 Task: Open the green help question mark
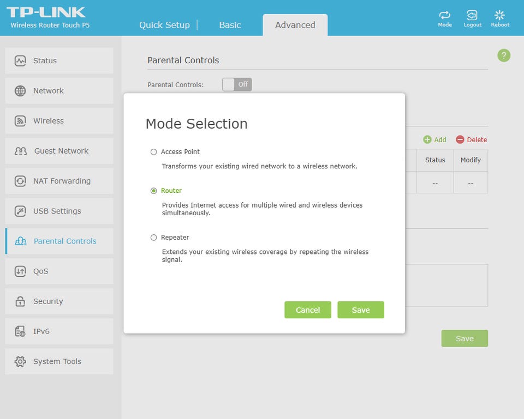pos(504,56)
